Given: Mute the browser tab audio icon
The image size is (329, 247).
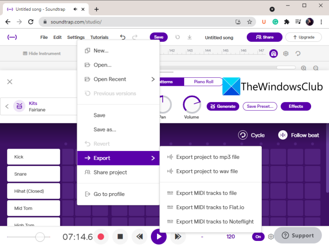Looking at the screenshot, I should point(75,9).
